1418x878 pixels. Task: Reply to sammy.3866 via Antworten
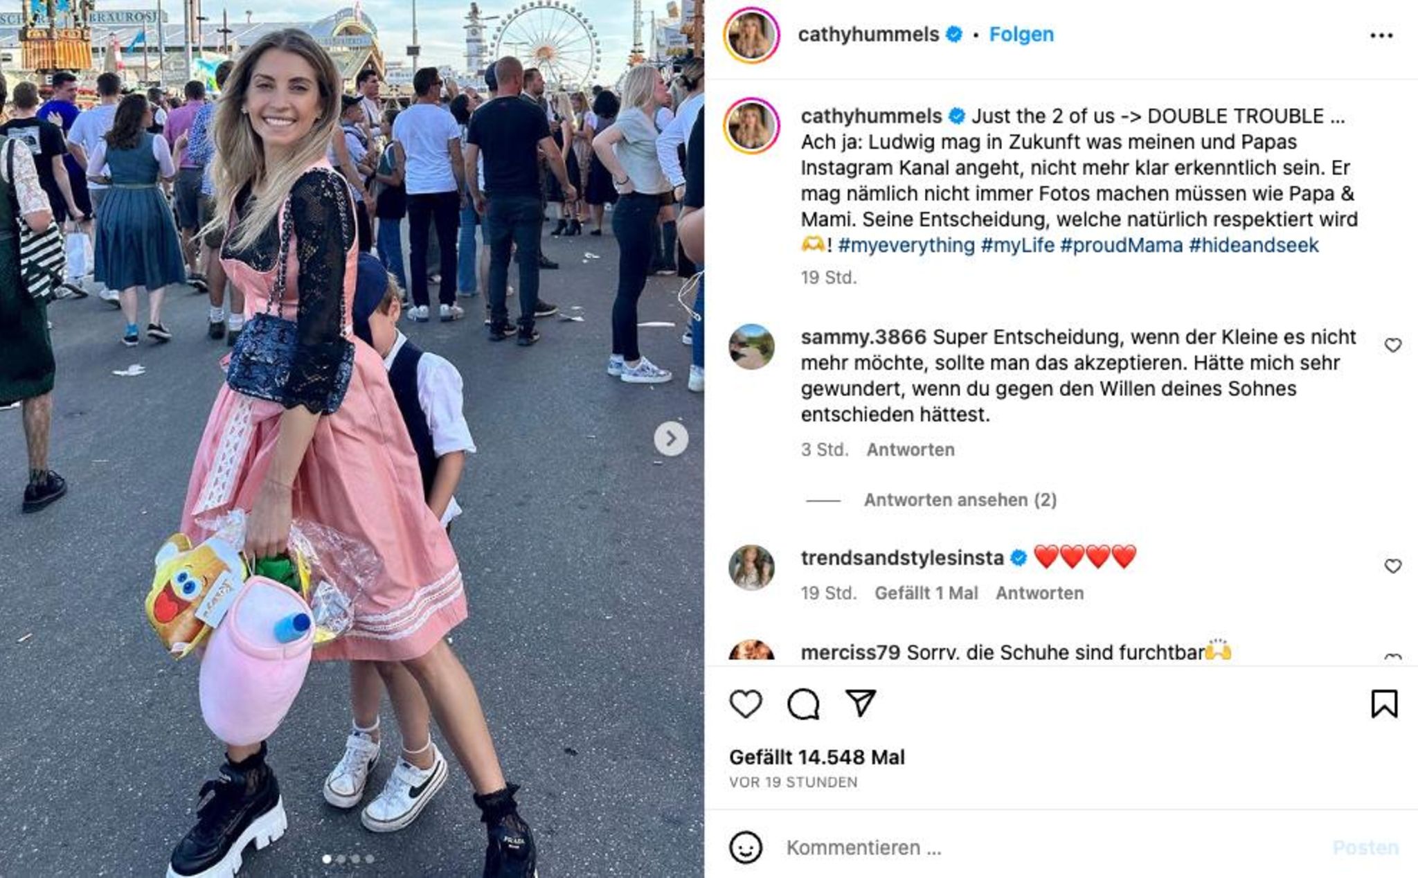(x=910, y=450)
